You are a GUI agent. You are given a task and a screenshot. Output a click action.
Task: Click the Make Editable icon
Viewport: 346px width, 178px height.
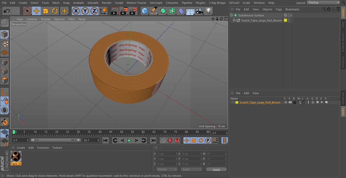click(5, 23)
